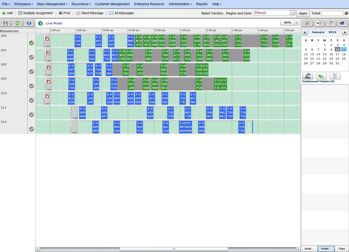Switch to the Unall... tab

pos(309,249)
